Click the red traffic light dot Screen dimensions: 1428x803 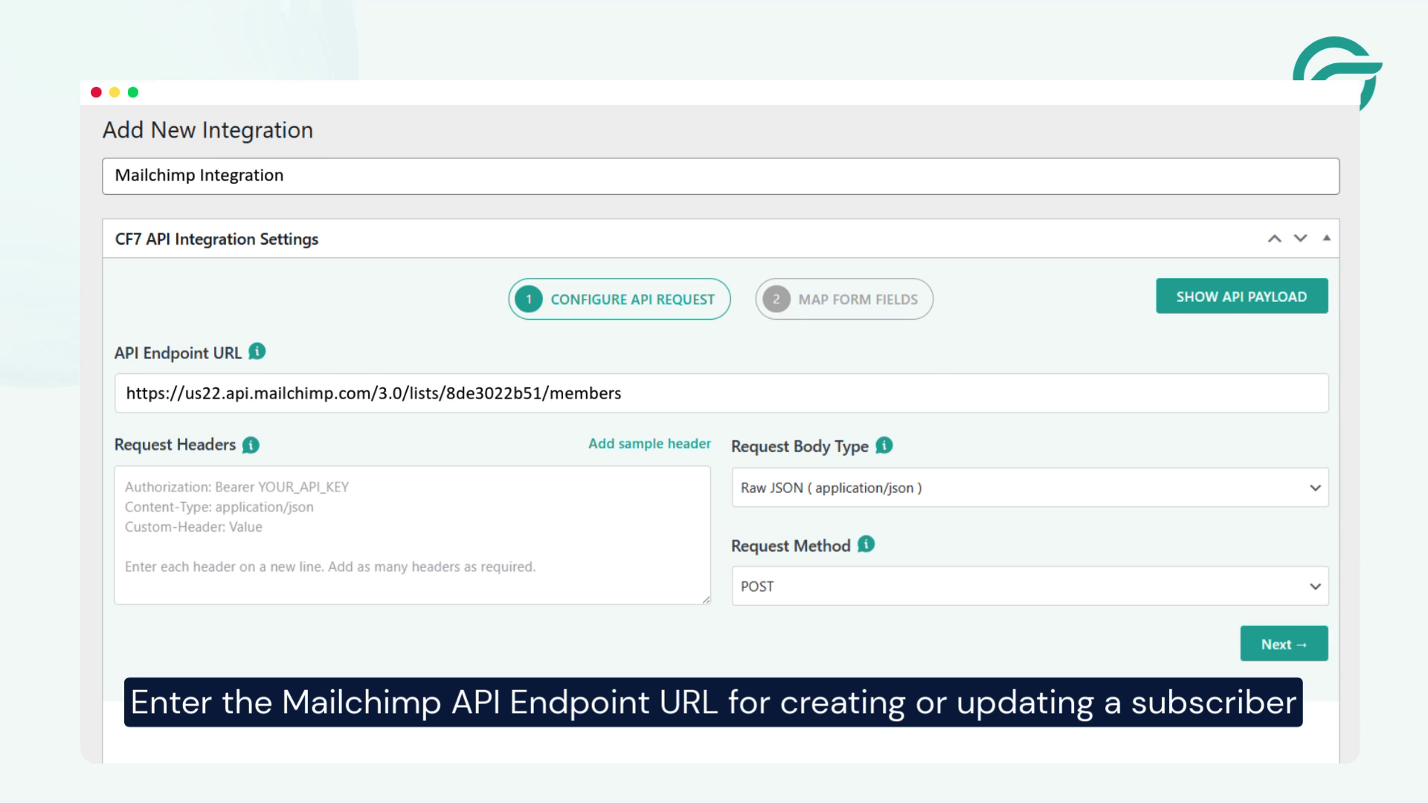pyautogui.click(x=95, y=91)
